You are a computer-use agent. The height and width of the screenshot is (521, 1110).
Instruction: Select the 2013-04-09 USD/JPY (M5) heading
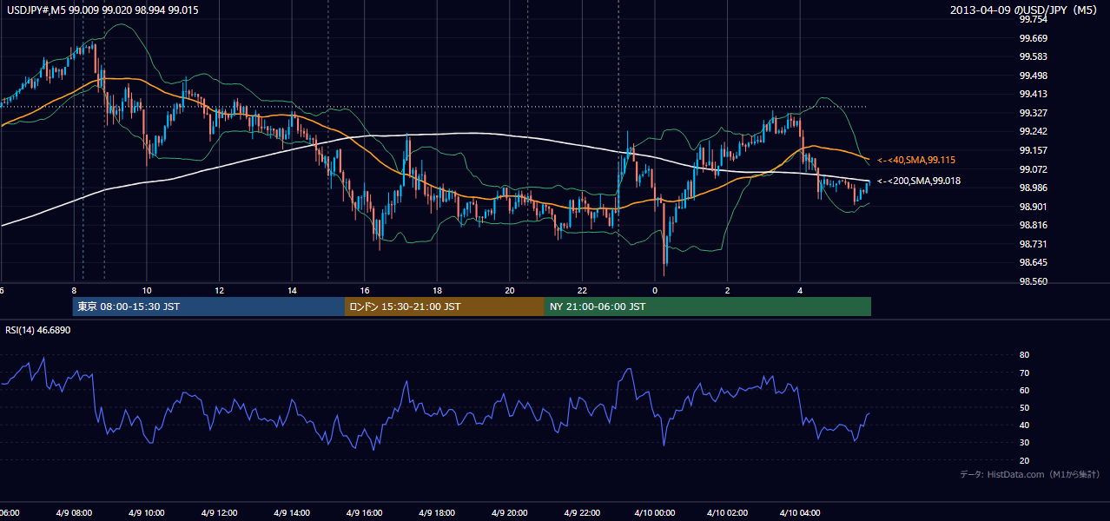pyautogui.click(x=1023, y=10)
